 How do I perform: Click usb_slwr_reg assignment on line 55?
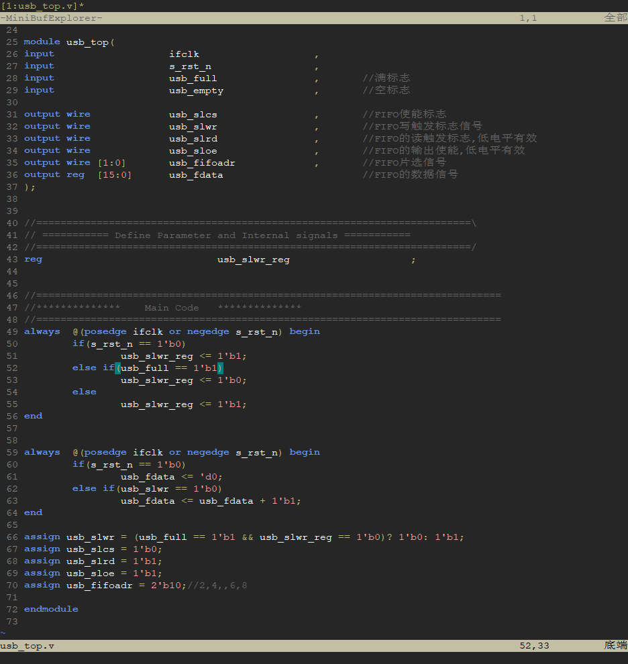[183, 404]
